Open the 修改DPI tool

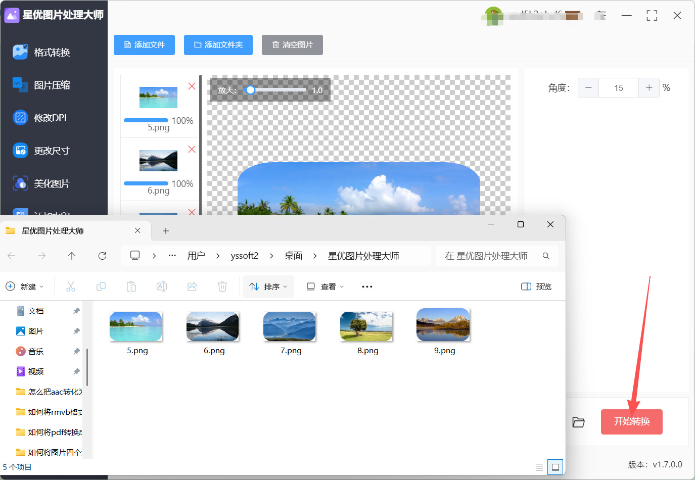click(50, 118)
